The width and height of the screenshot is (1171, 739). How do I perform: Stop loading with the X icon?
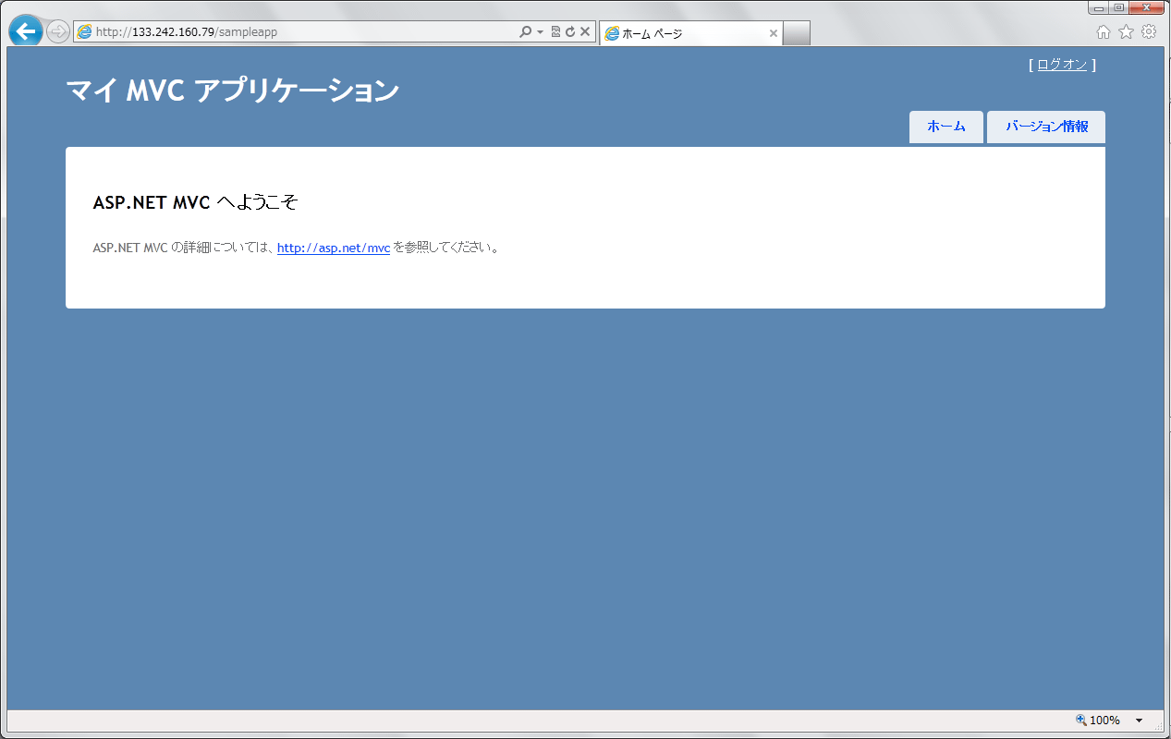[x=584, y=30]
